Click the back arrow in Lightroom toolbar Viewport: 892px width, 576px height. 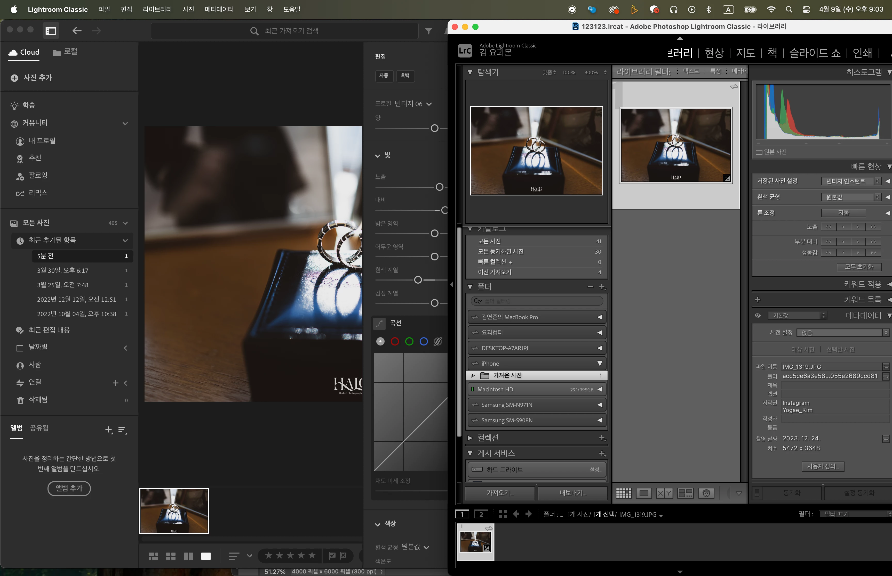click(77, 31)
